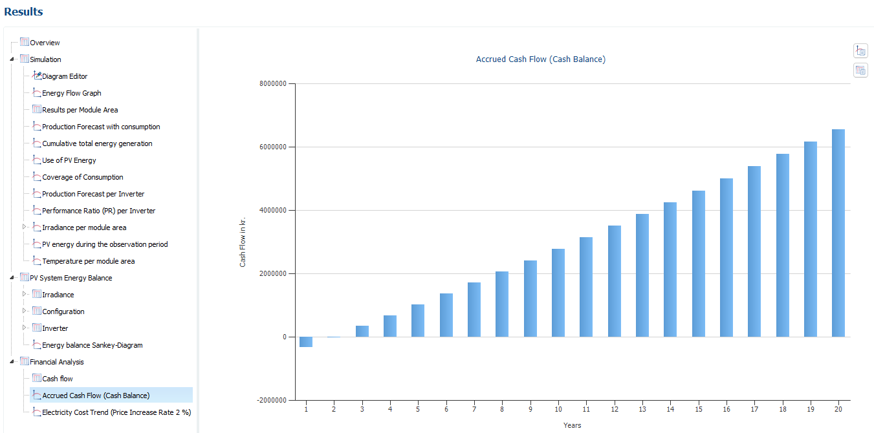
Task: Click the Results per Module Area icon
Action: tap(37, 110)
